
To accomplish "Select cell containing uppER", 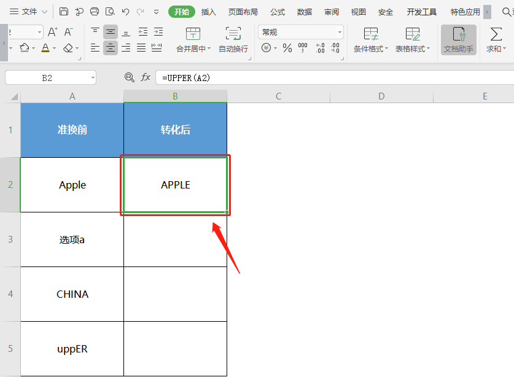I will (x=72, y=349).
